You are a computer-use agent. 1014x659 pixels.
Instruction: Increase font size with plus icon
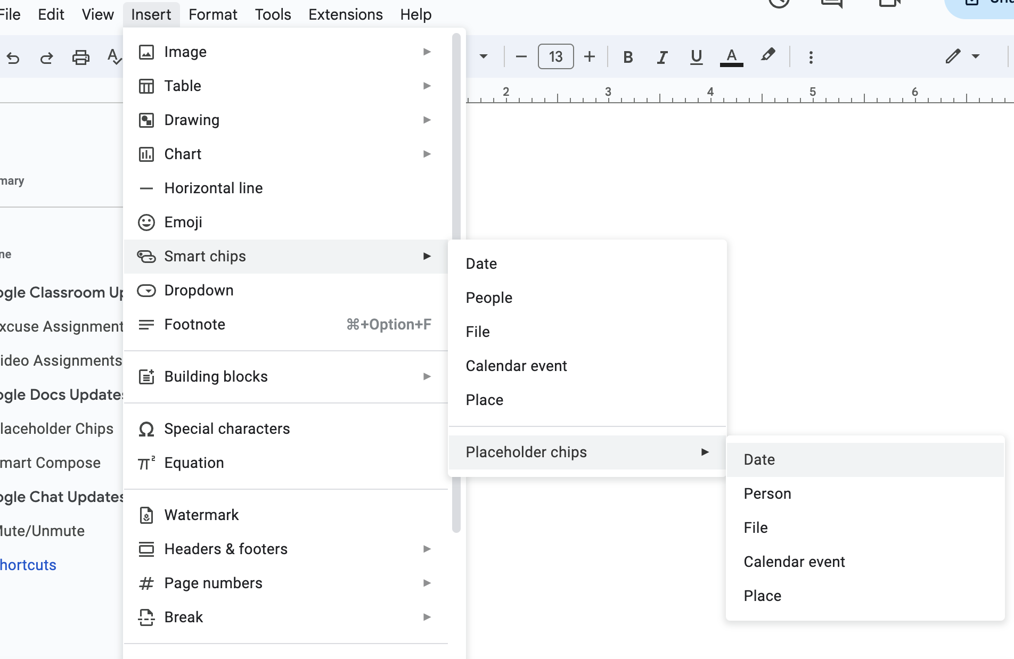590,56
